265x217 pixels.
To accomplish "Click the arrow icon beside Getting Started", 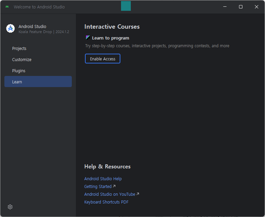I will [x=114, y=186].
